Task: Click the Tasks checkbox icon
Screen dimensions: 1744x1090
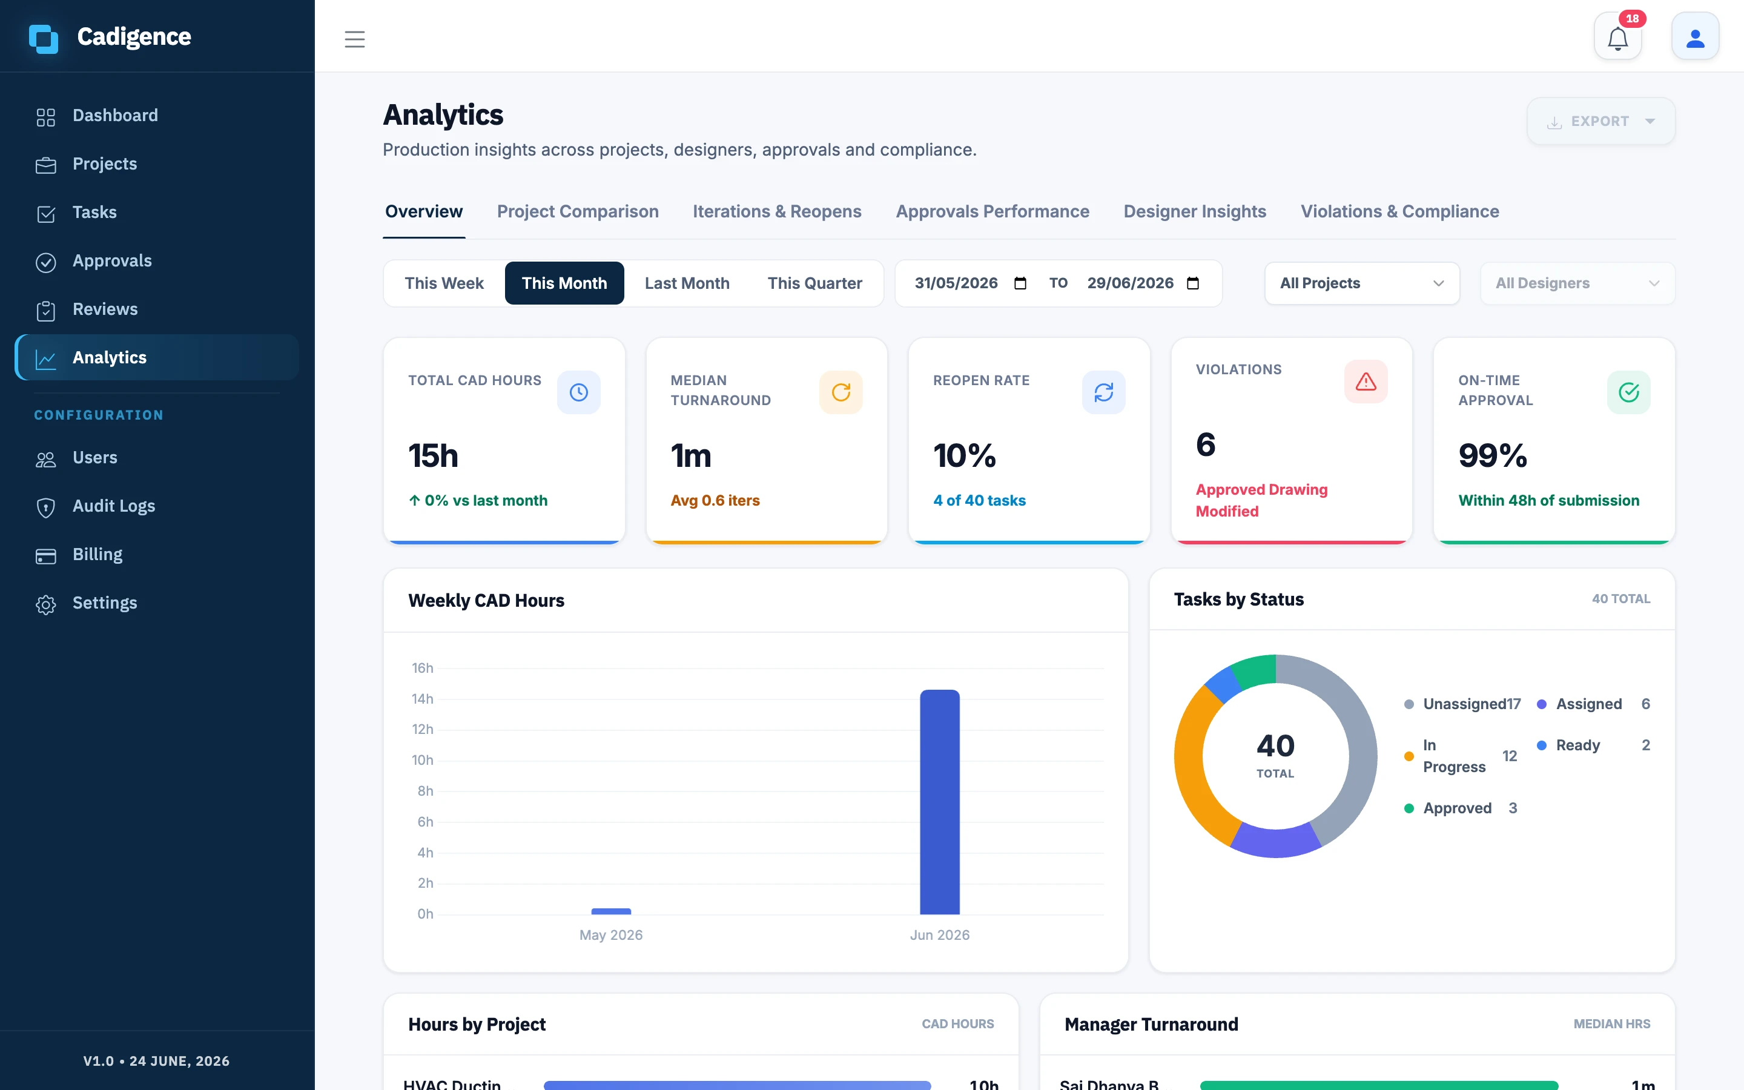Action: click(x=46, y=213)
